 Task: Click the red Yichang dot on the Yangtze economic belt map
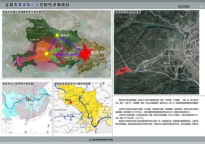[28, 99]
